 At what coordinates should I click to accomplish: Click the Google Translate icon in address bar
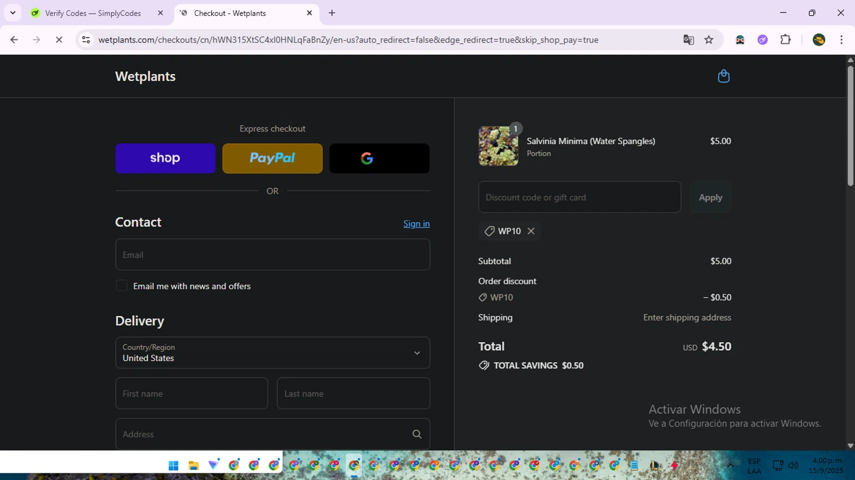[689, 40]
